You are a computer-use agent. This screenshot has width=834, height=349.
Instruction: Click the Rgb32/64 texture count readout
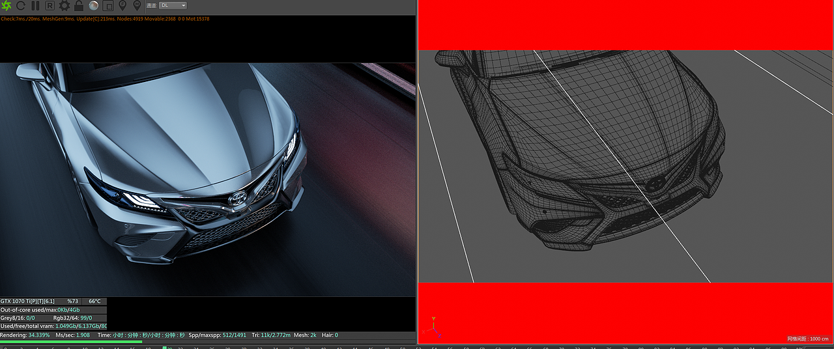pos(71,318)
